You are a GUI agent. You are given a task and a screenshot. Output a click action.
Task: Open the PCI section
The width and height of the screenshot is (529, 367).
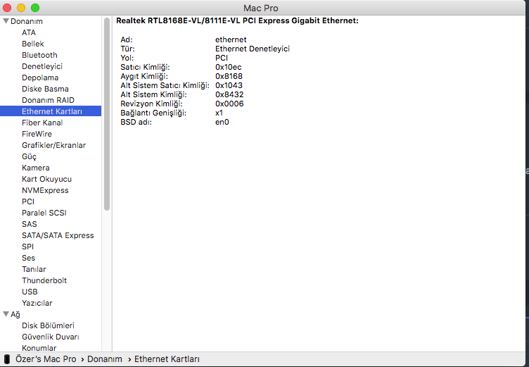coord(28,201)
